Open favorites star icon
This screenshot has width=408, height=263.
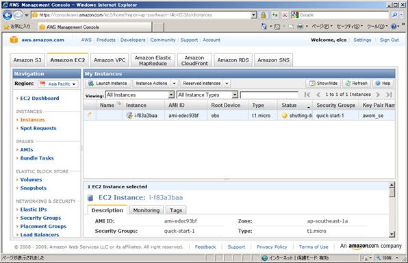pos(7,27)
